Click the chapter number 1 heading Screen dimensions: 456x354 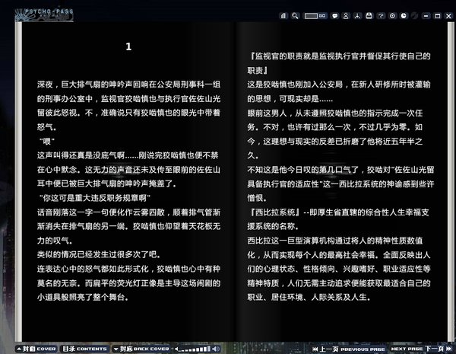click(x=128, y=46)
